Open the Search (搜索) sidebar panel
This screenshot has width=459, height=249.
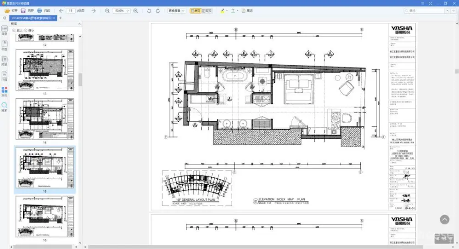(x=5, y=107)
